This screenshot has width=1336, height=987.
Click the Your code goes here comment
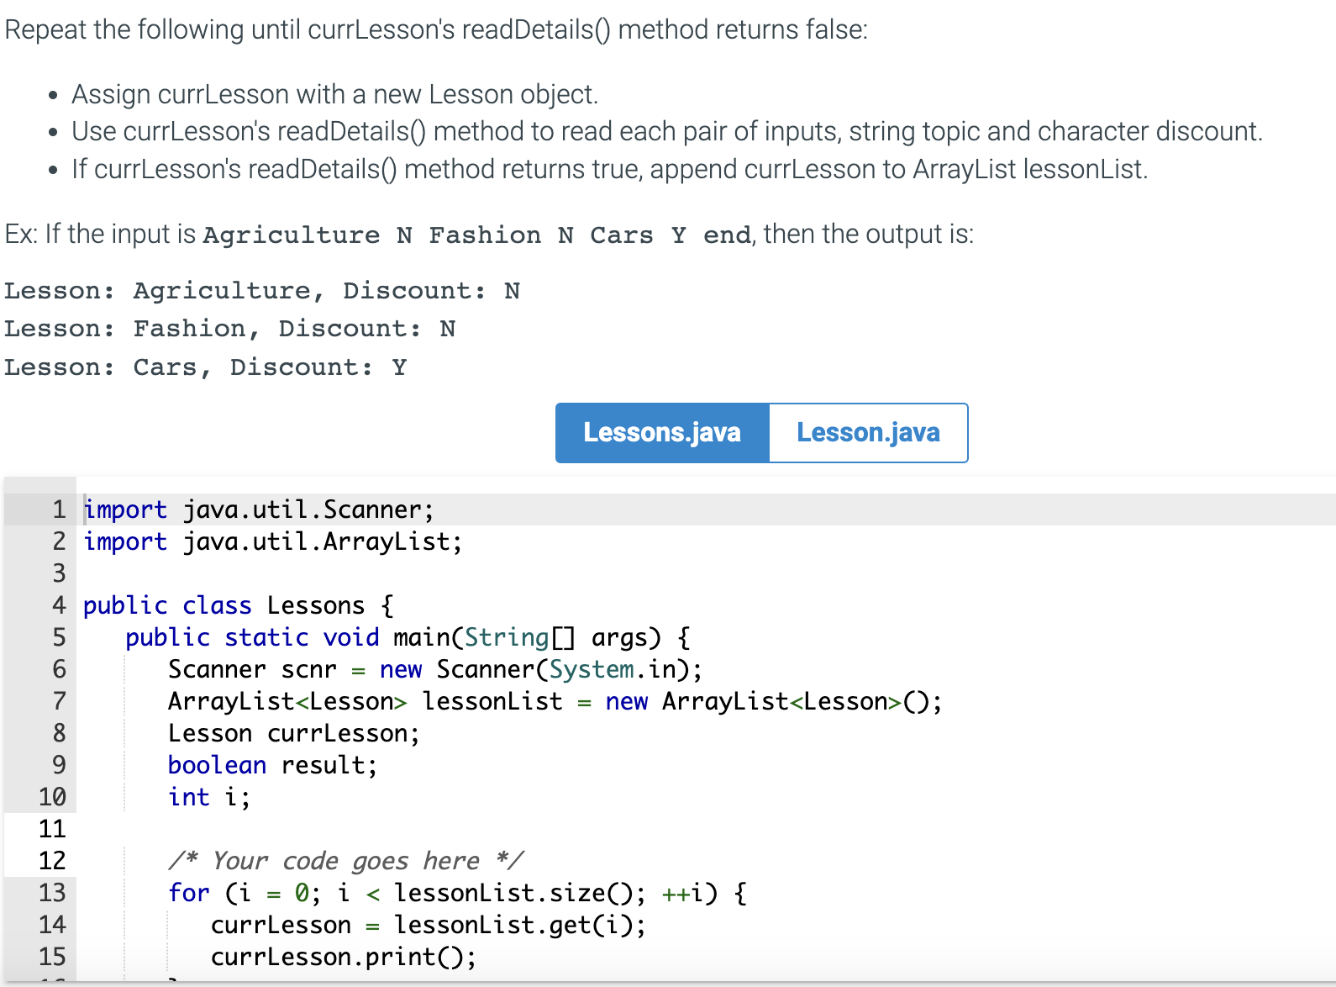346,860
